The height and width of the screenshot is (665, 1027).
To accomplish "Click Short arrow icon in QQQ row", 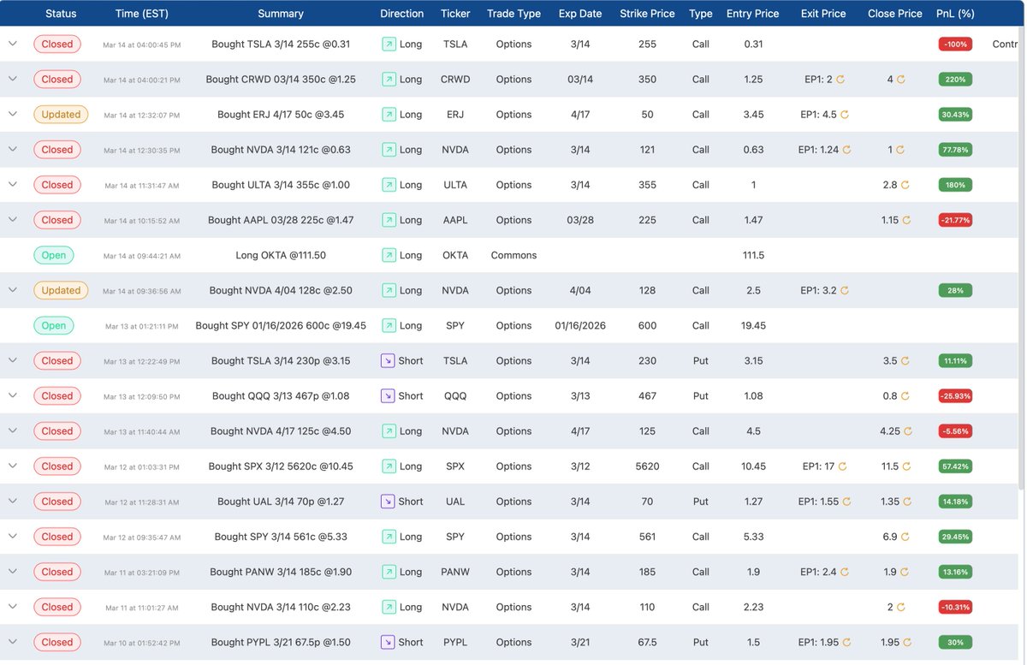I will pyautogui.click(x=388, y=395).
